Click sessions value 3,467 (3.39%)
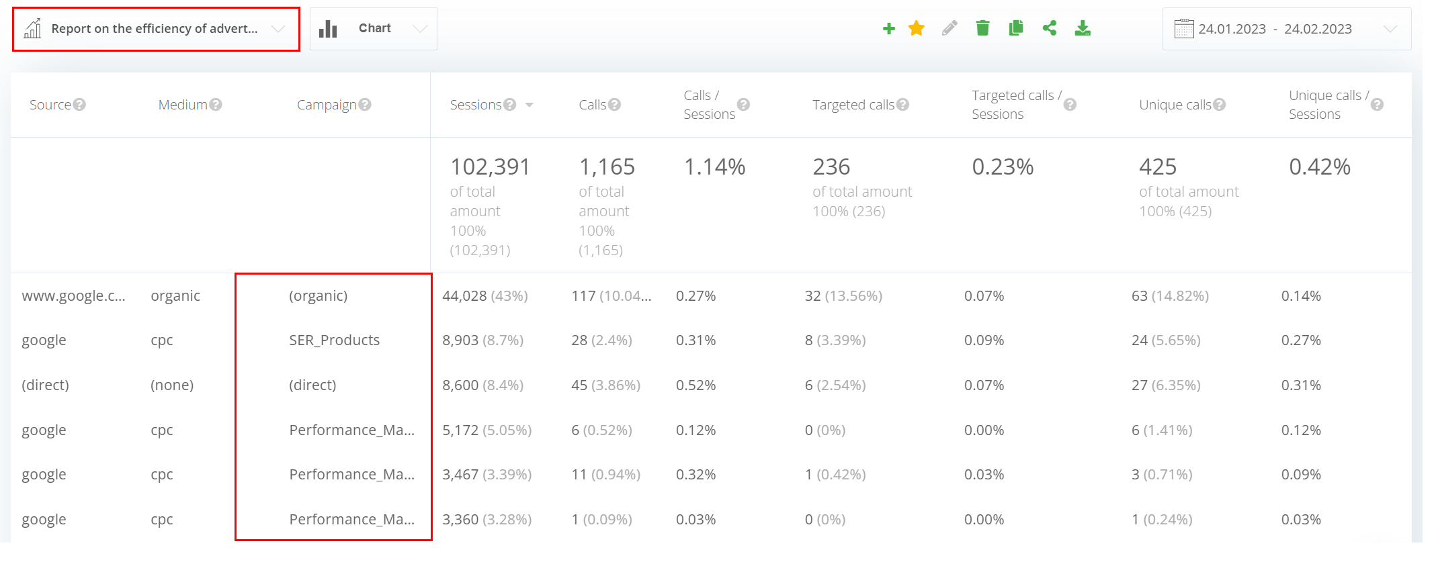The image size is (1434, 564). [x=487, y=475]
